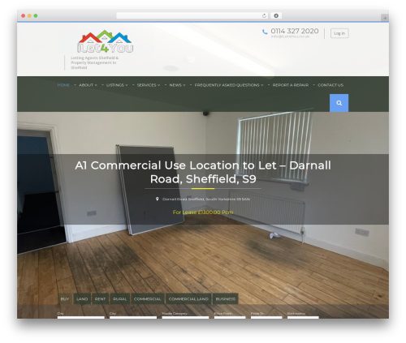Open the A1 Commercial Use Location listing title
The width and height of the screenshot is (406, 343).
click(203, 172)
